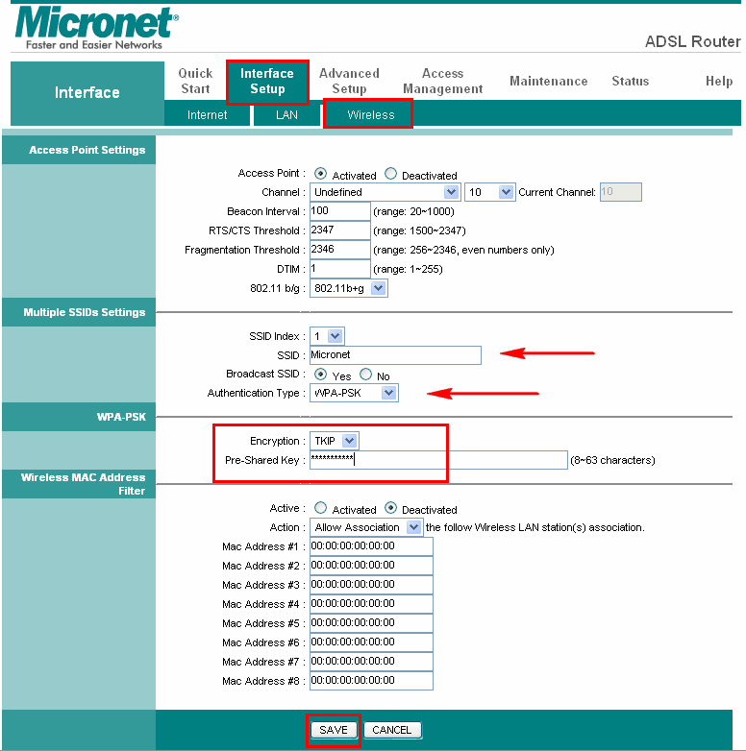
Task: Open the Status tab
Action: tap(630, 81)
